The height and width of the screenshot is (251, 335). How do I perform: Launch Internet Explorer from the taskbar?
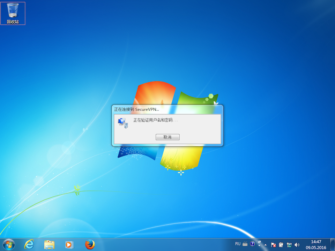click(x=29, y=244)
